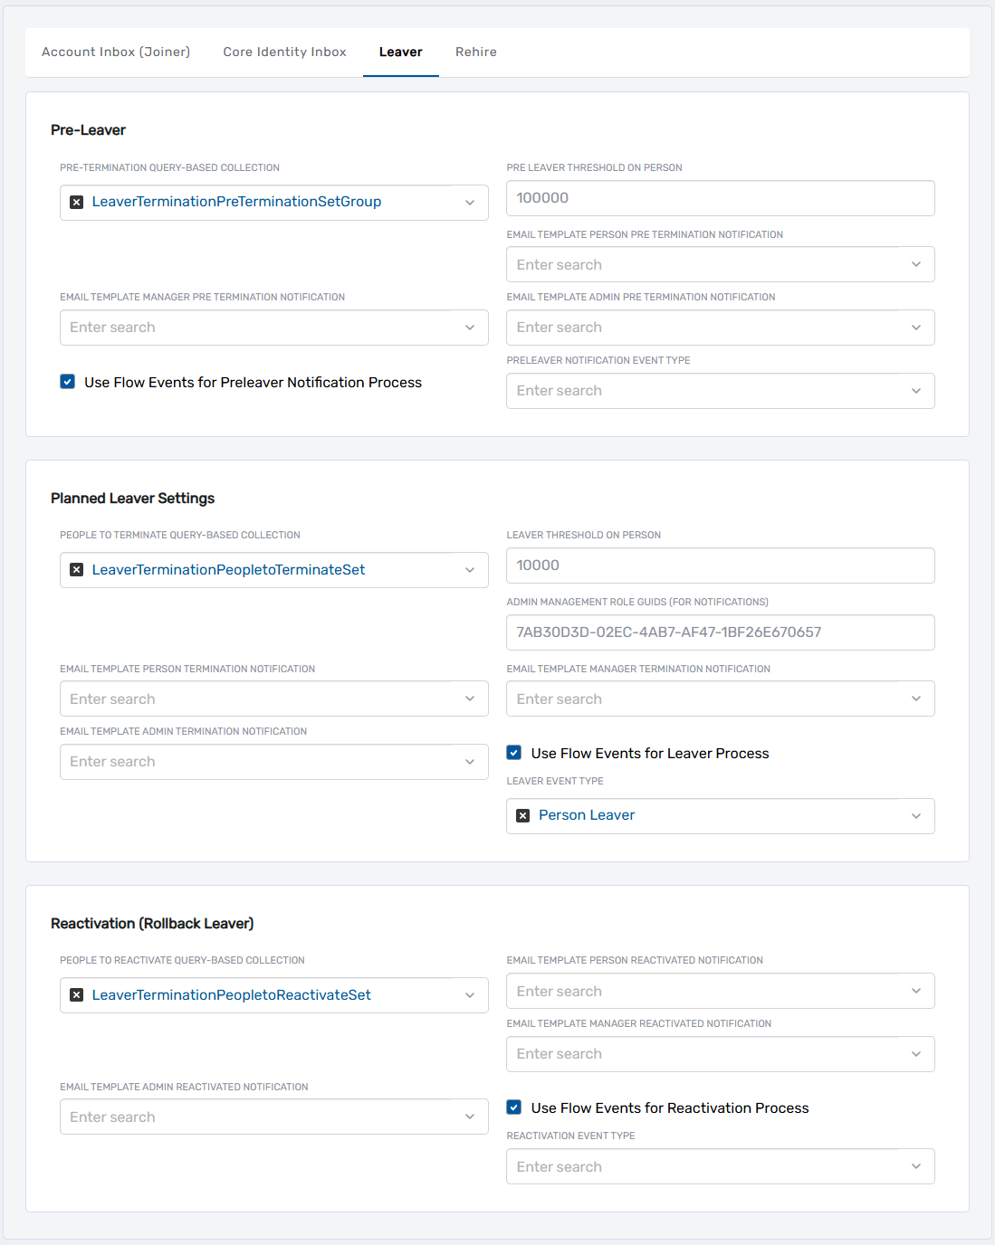Click the chevron on the Leaver Event Type field
This screenshot has width=995, height=1245.
[916, 815]
